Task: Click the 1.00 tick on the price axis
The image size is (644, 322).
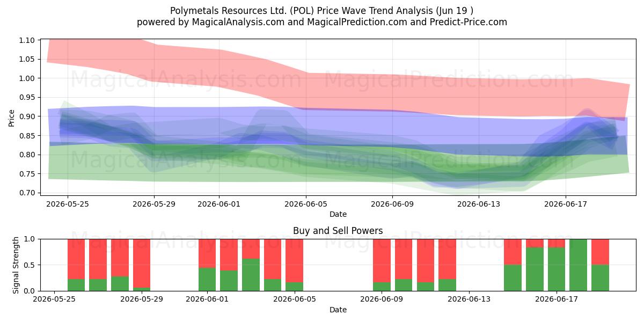Action: coord(27,78)
